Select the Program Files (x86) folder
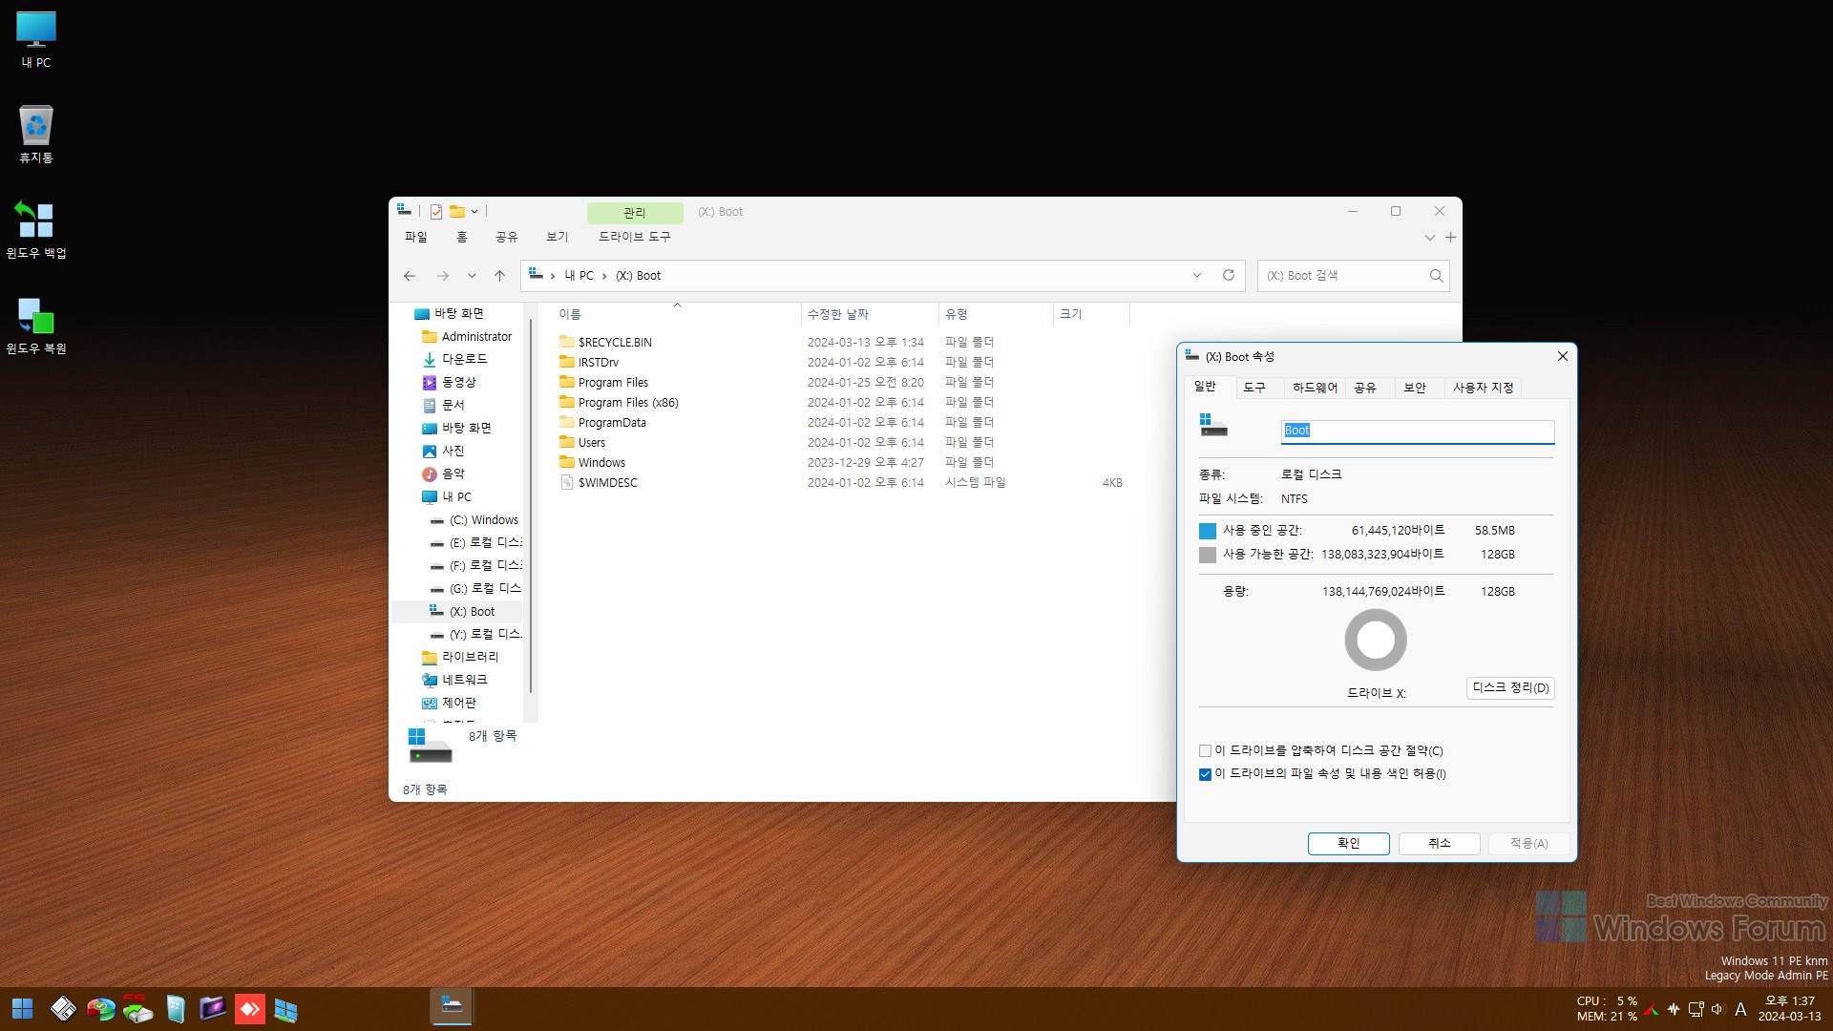 click(619, 403)
